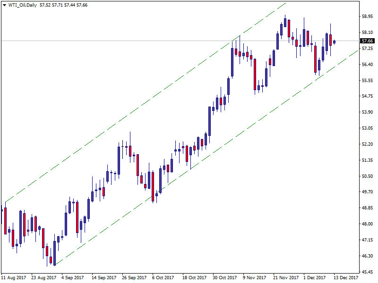This screenshot has width=378, height=283.
Task: Click the 26 Sep 2017 date label
Action: click(x=134, y=278)
